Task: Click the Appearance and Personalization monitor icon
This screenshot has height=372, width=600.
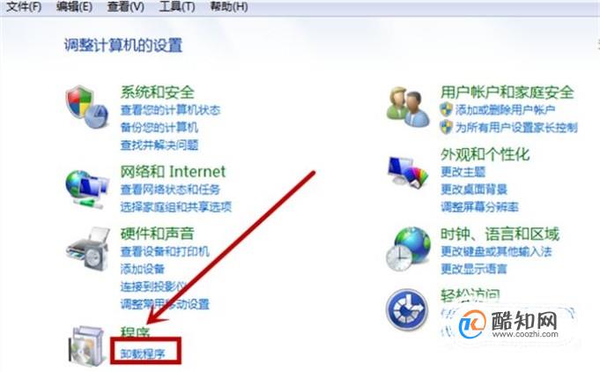Action: pos(408,172)
